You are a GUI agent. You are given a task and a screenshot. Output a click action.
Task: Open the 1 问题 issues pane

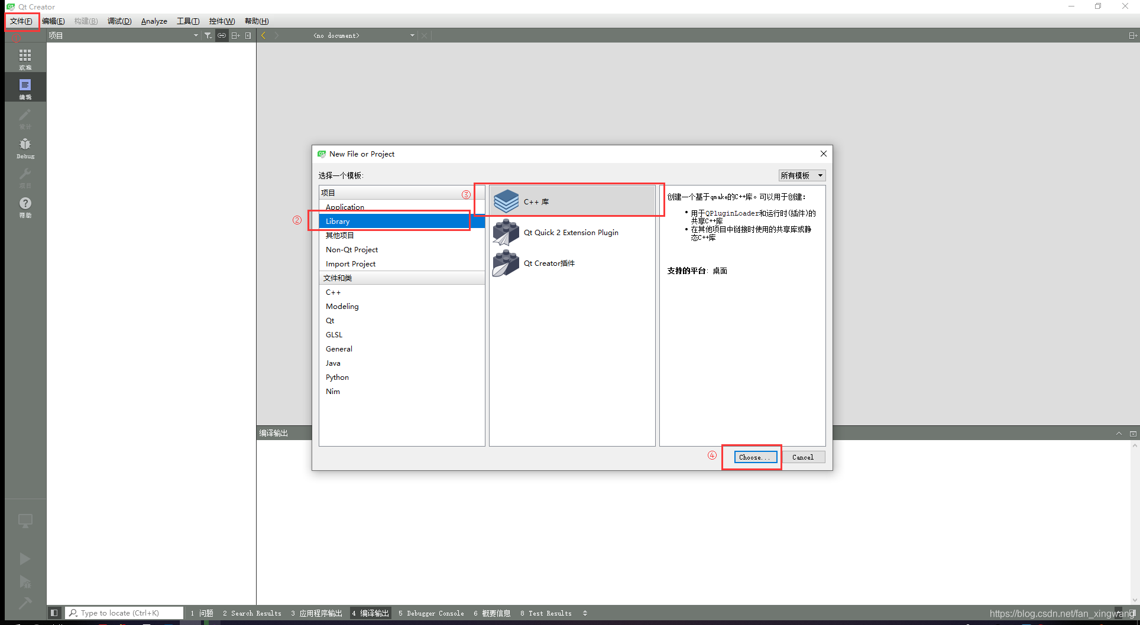202,613
